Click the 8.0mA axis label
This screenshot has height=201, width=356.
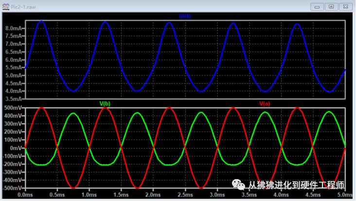point(14,28)
